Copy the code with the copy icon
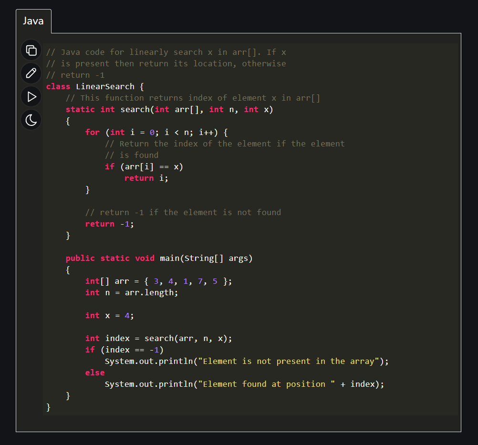 point(31,50)
